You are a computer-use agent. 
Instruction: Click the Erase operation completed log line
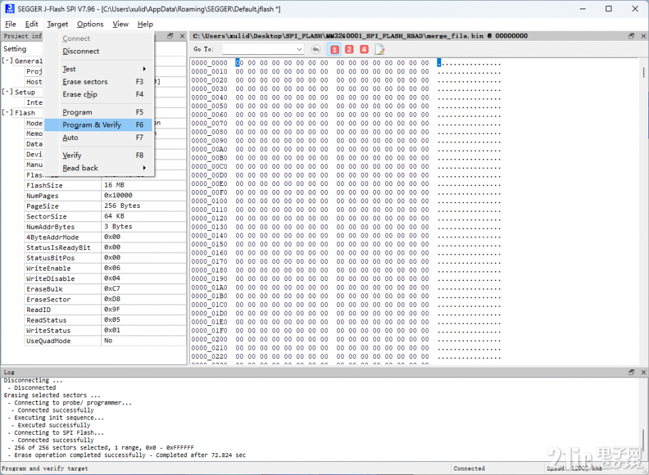(128, 455)
